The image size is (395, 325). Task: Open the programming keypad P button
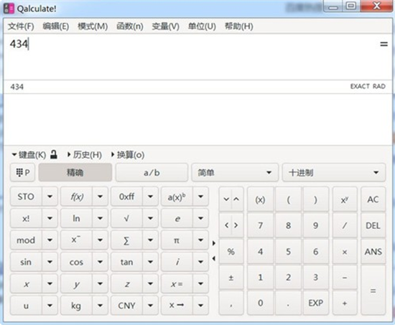pos(22,172)
